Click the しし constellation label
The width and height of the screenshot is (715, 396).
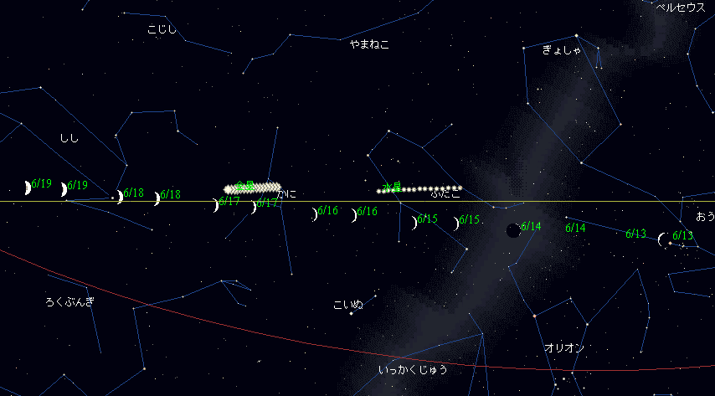coord(69,138)
